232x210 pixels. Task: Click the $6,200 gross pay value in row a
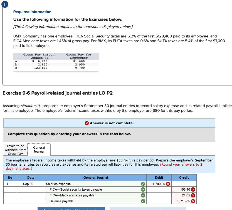(x=40, y=61)
